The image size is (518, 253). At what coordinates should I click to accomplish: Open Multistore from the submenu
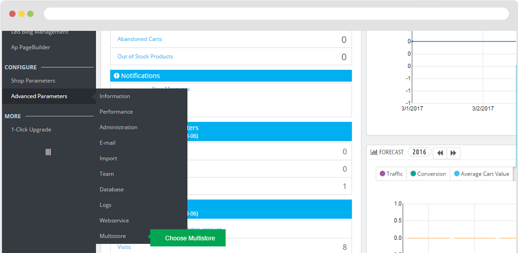coord(113,236)
